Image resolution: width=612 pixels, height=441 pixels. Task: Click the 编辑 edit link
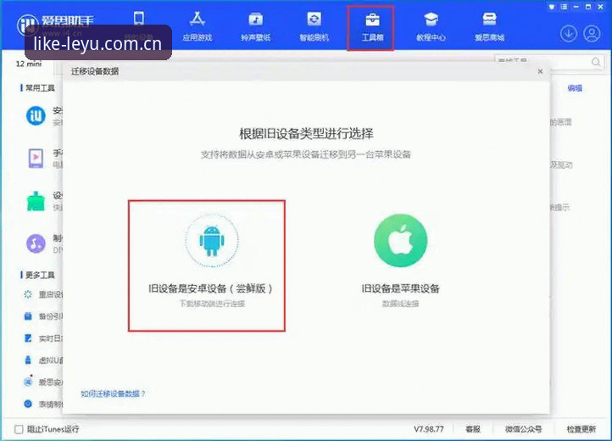coord(575,88)
